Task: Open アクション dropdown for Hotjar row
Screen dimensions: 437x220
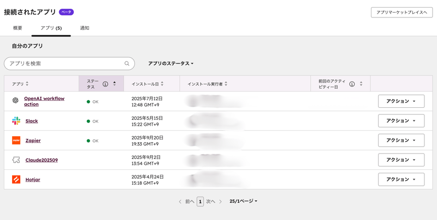Action: click(401, 180)
